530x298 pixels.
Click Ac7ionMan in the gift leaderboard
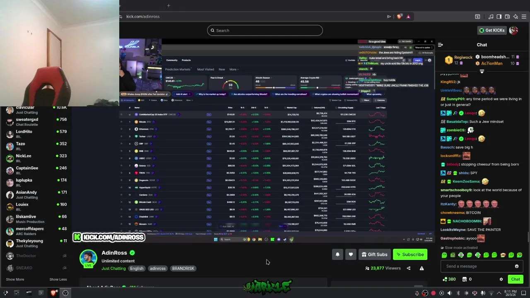click(492, 63)
